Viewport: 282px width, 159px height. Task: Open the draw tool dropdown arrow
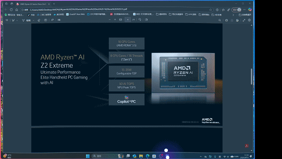pos(33,20)
